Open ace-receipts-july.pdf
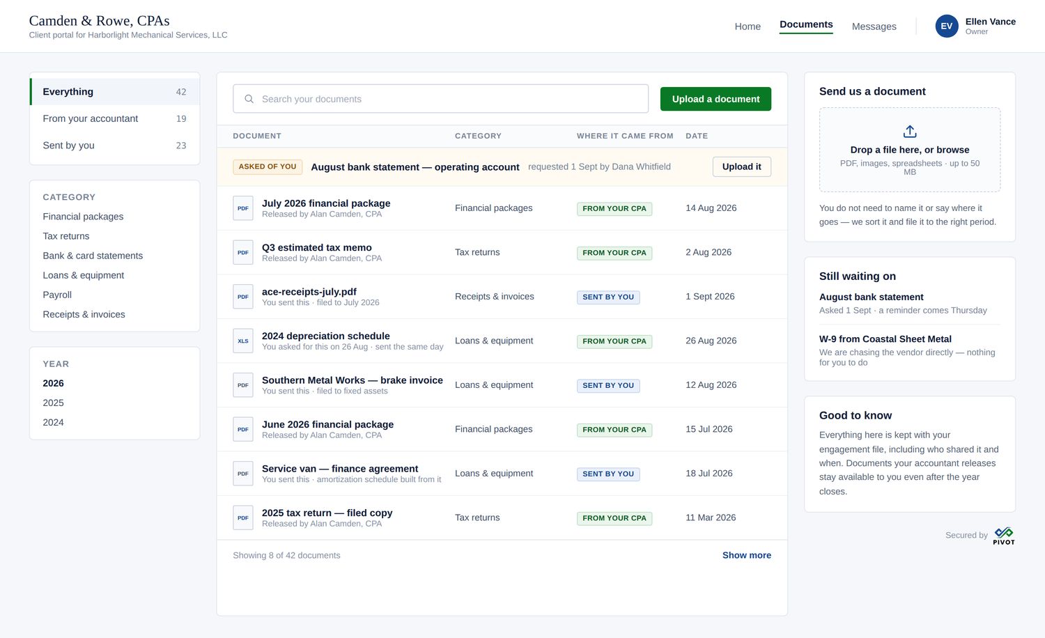The image size is (1045, 638). pos(309,292)
